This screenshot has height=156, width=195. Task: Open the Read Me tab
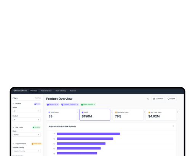click(73, 91)
